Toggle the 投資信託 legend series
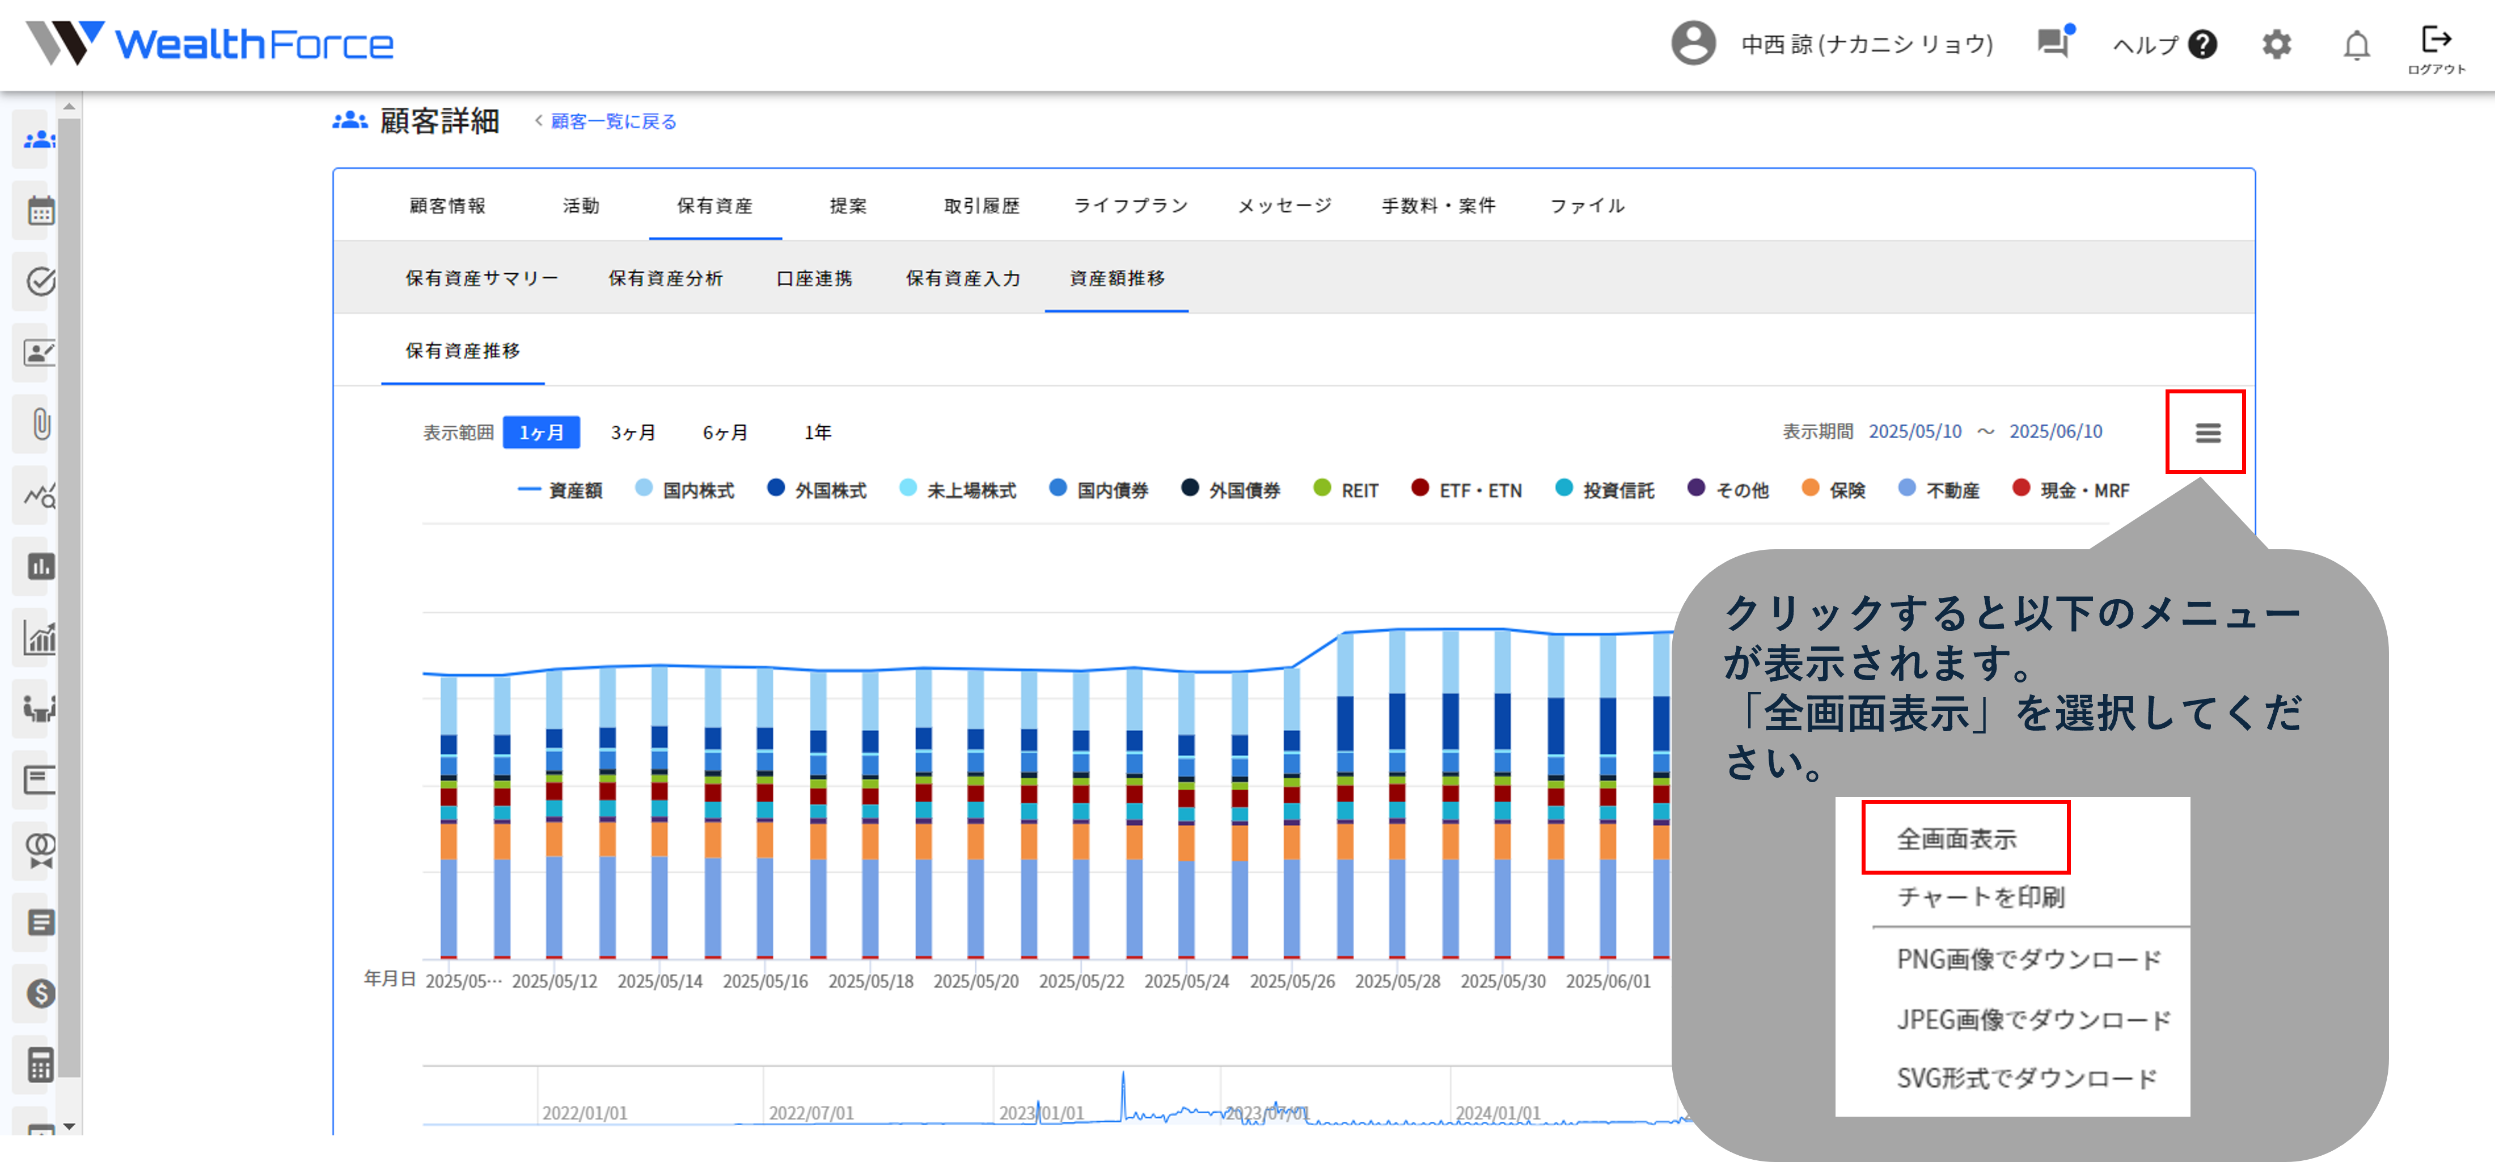Viewport: 2495px width, 1162px height. tap(1605, 490)
